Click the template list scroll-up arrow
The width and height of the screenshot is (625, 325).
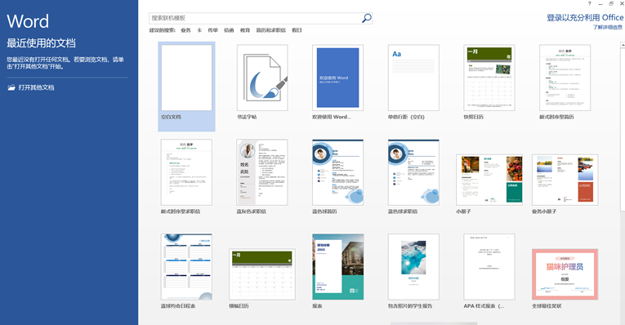pyautogui.click(x=623, y=45)
